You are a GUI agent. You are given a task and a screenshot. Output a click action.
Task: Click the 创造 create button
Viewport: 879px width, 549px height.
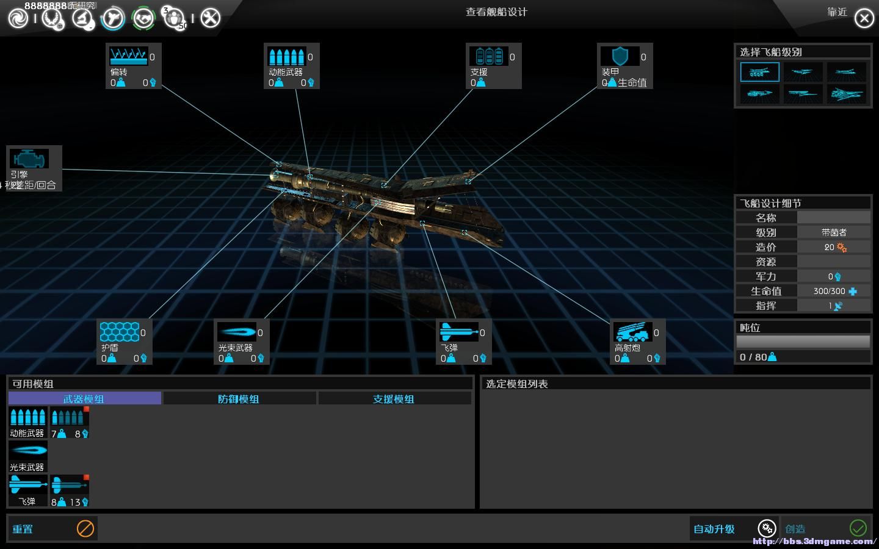coord(825,528)
